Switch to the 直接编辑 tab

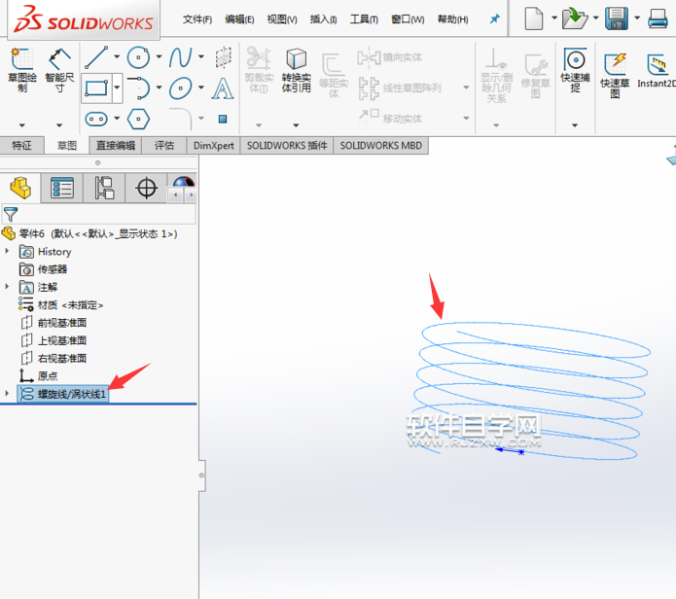[x=116, y=146]
